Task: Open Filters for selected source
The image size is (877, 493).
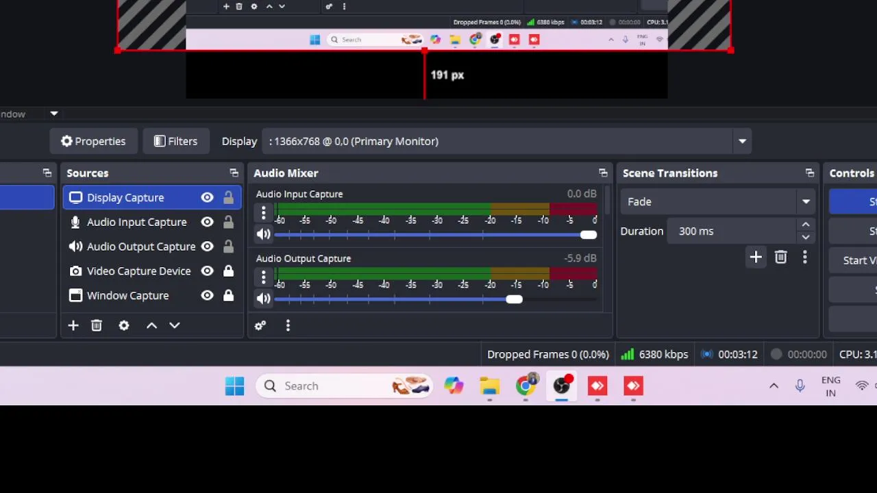Action: tap(175, 142)
